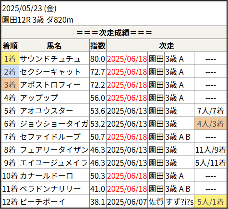
Task: Select the highlighted 4人/3着 result cell
Action: (210, 124)
